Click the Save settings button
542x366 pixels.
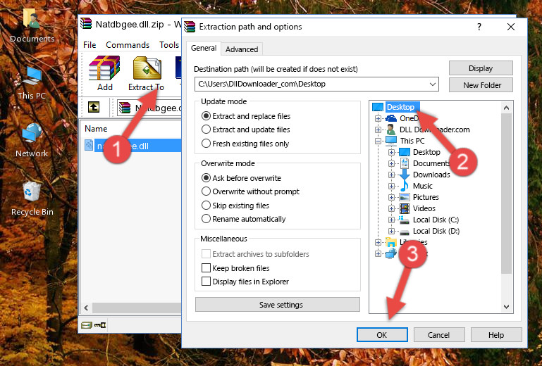click(278, 305)
